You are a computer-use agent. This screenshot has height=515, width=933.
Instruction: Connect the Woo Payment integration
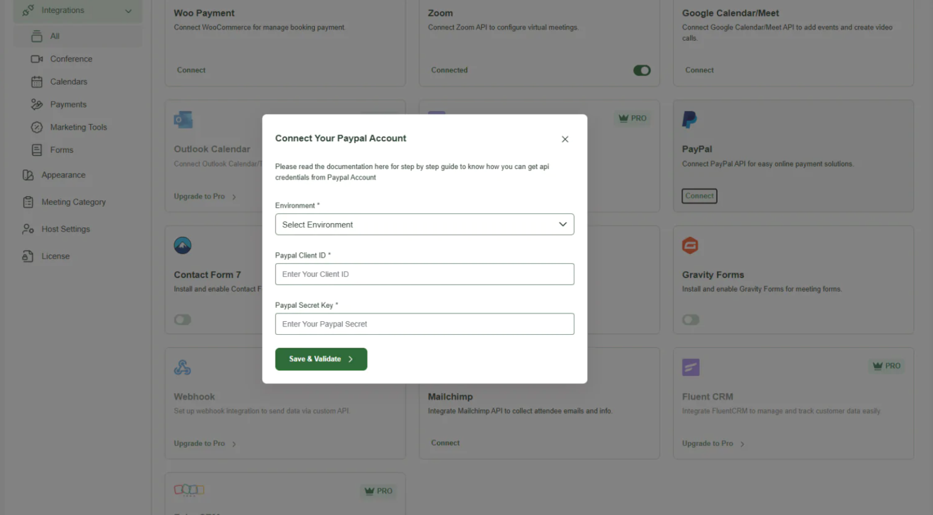pos(191,70)
